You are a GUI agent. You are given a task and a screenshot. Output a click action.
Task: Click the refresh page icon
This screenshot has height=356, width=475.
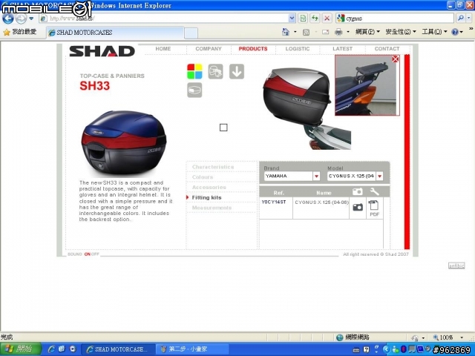coord(315,18)
